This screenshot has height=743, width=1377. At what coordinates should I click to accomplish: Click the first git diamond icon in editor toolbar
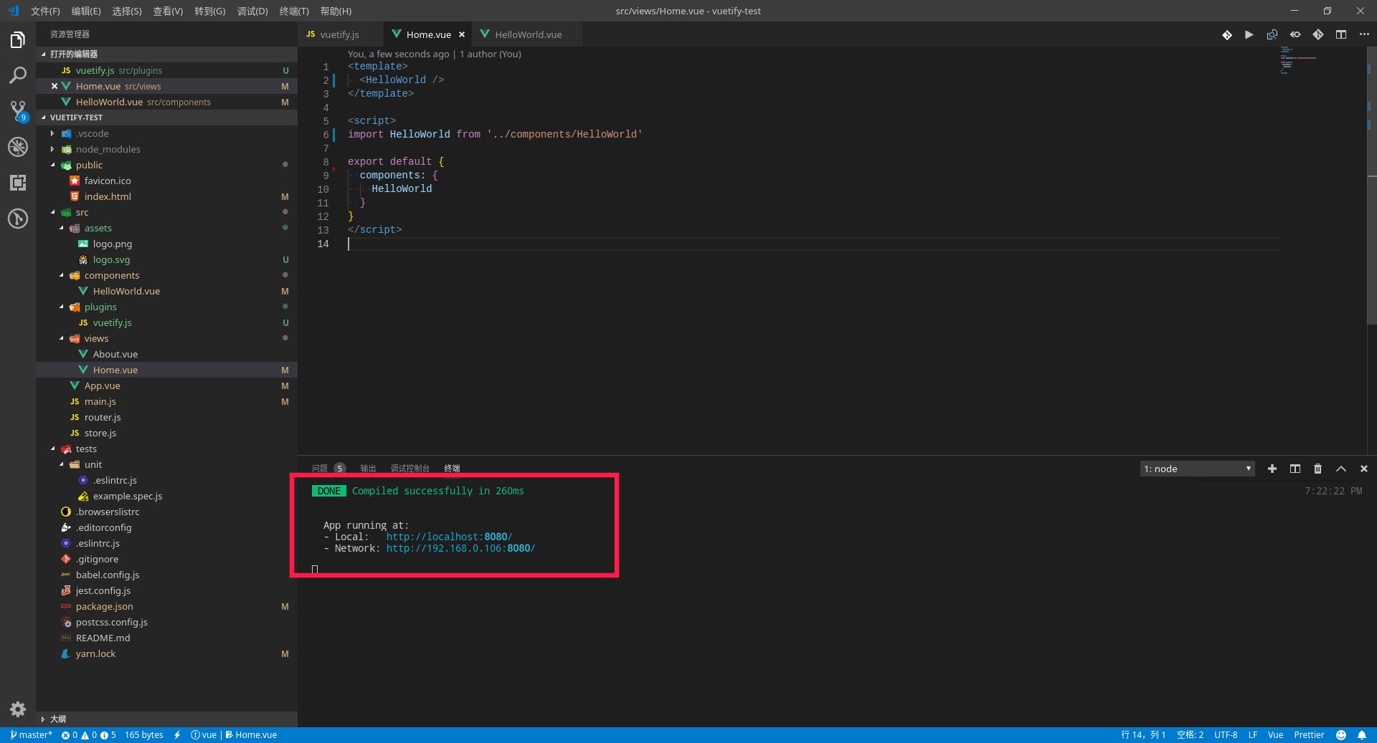[x=1227, y=34]
